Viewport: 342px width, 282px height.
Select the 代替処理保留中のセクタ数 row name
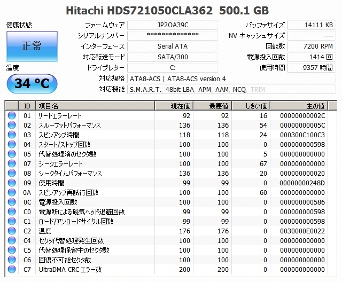(x=74, y=250)
